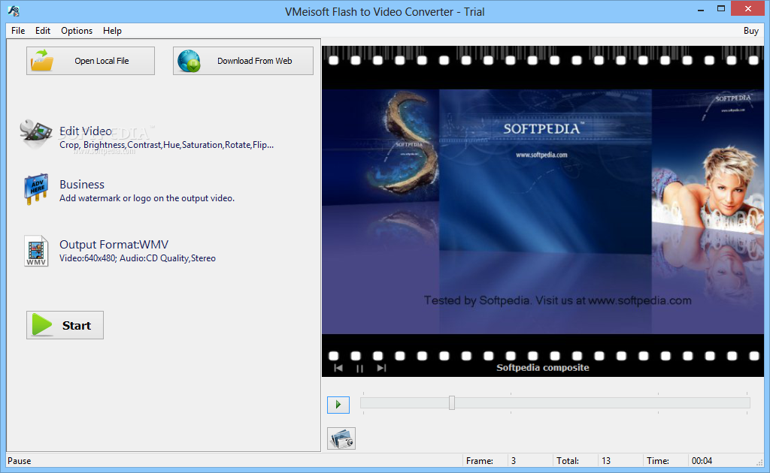Click the previous frame control in preview
This screenshot has width=770, height=473.
click(x=338, y=368)
